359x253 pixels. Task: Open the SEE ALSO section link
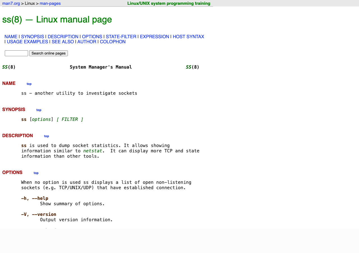[x=63, y=42]
